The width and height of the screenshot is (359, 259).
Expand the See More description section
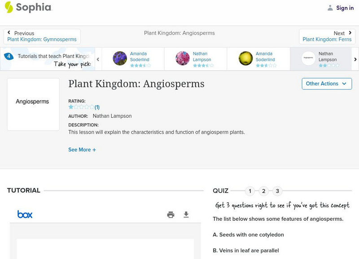click(82, 150)
